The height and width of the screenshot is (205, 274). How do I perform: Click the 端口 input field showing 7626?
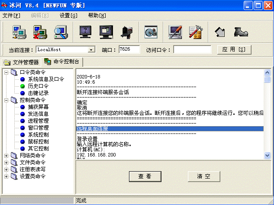[x=129, y=49]
